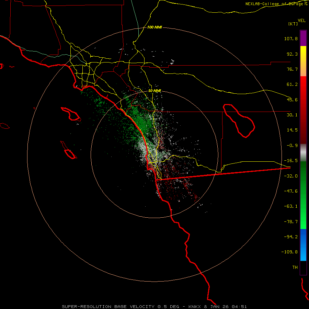Click the VEL legend title
The height and width of the screenshot is (309, 309).
[x=301, y=21]
